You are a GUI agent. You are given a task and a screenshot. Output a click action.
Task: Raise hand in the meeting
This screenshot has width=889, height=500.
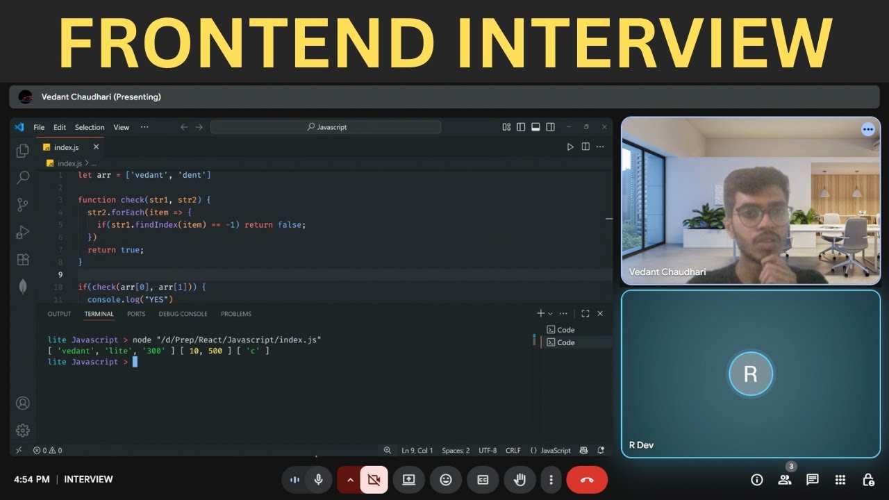click(x=519, y=479)
